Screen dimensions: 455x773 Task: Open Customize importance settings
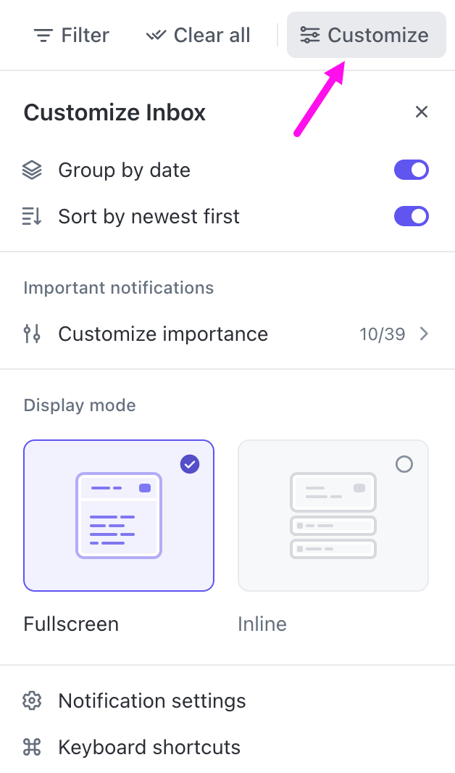point(227,334)
